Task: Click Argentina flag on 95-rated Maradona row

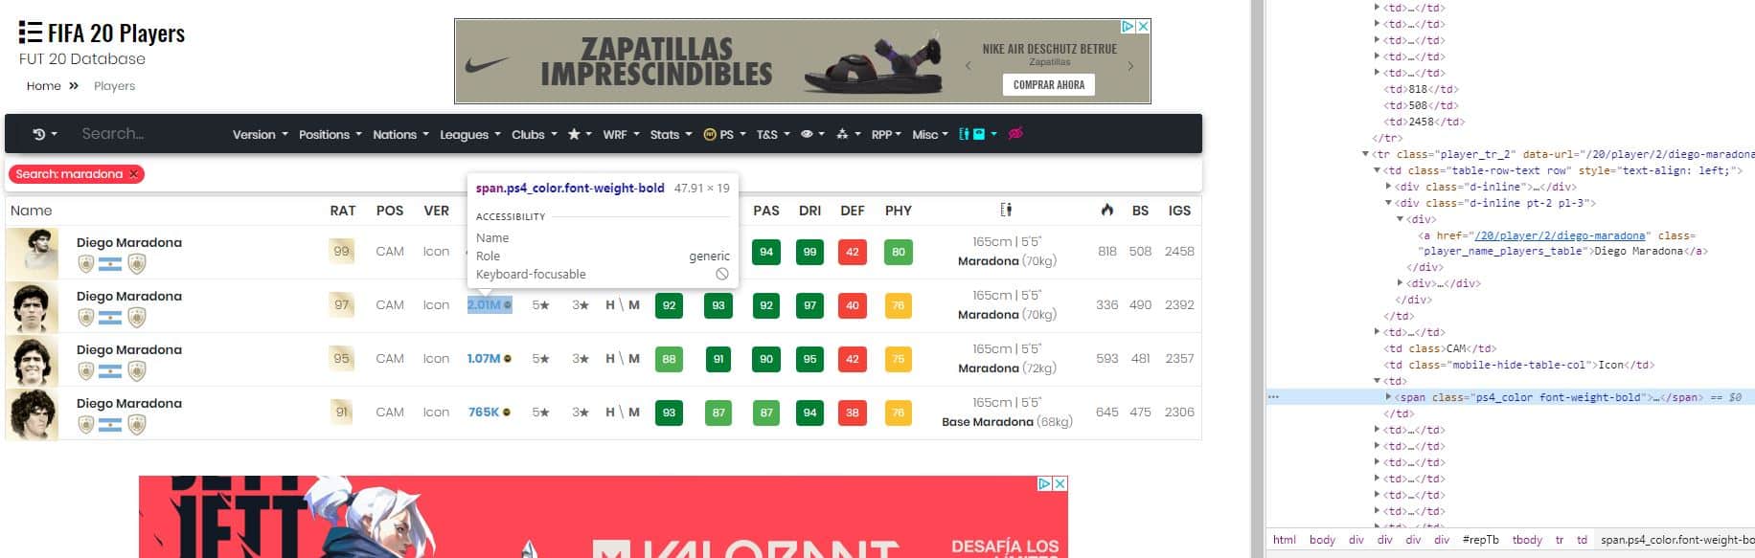Action: point(110,371)
